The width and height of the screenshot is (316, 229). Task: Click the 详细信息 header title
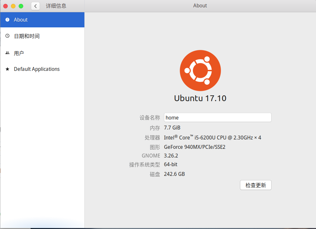click(56, 6)
